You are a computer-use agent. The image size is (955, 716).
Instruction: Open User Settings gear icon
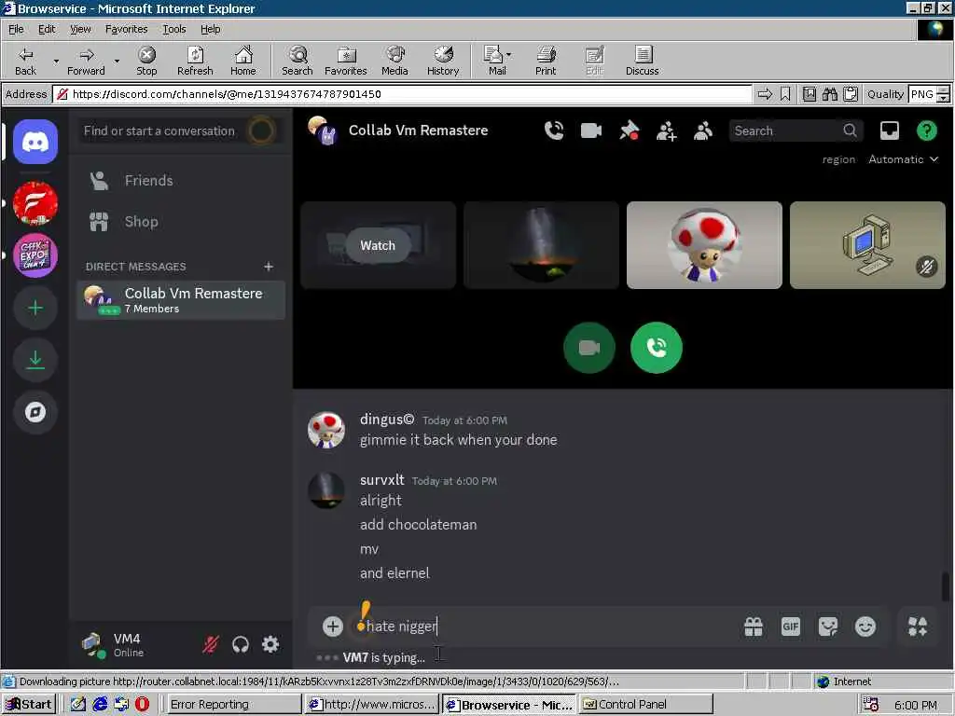pyautogui.click(x=270, y=644)
